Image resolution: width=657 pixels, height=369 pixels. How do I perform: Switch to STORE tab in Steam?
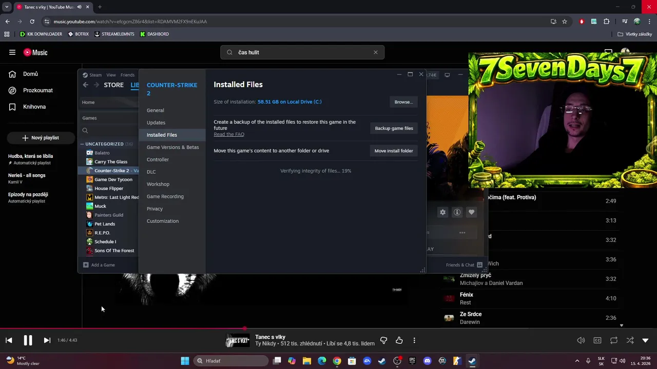[x=113, y=85]
